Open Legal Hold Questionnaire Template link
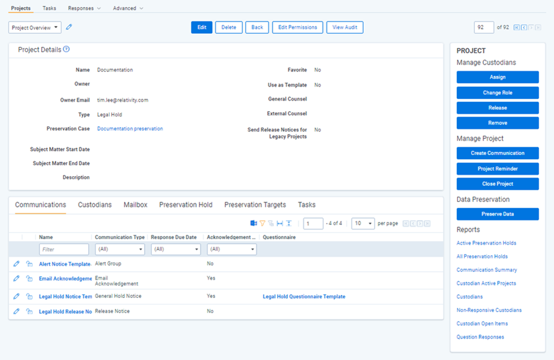Image resolution: width=554 pixels, height=360 pixels. 304,296
